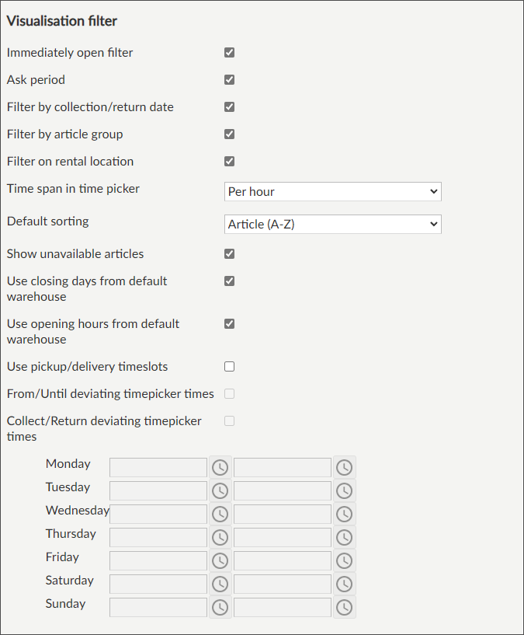Click Sunday end time clock icon
Screen dimensions: 524x635
tap(345, 607)
